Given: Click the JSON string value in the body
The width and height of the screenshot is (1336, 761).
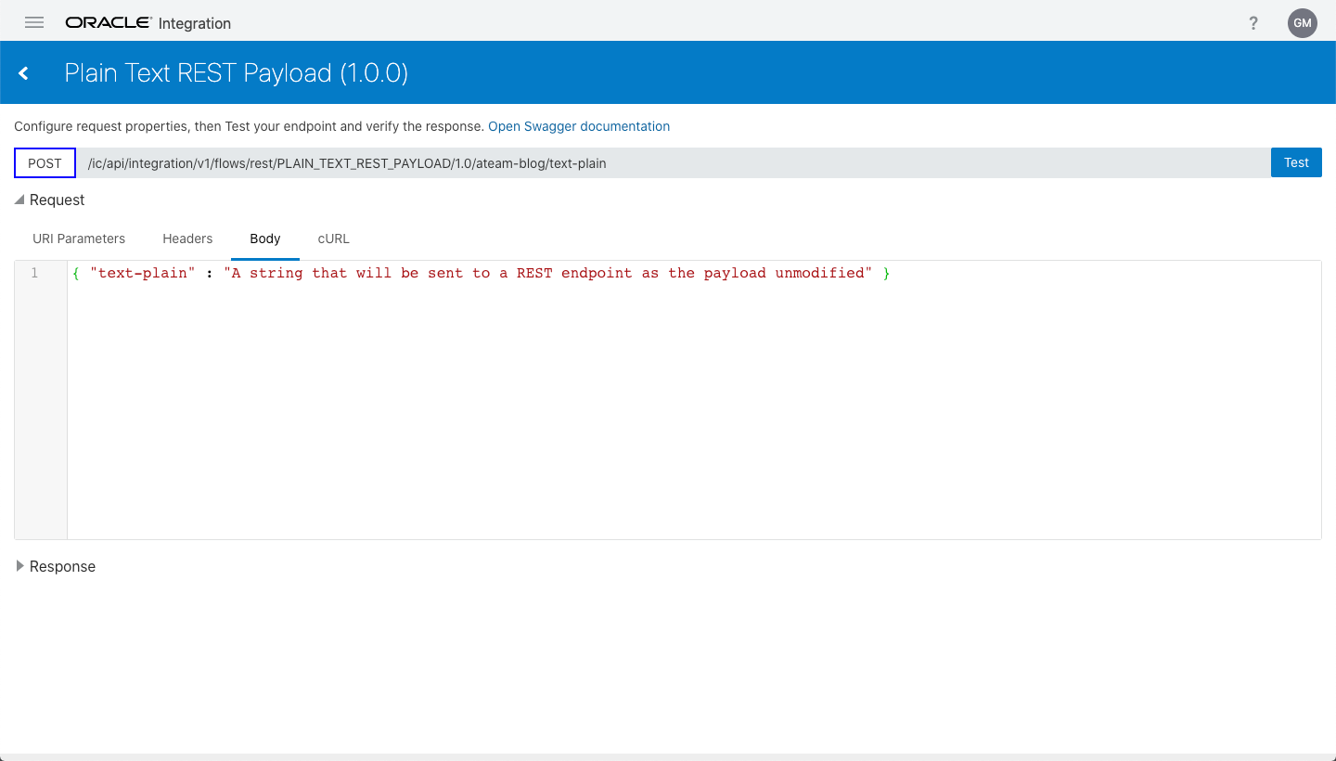Looking at the screenshot, I should click(547, 273).
